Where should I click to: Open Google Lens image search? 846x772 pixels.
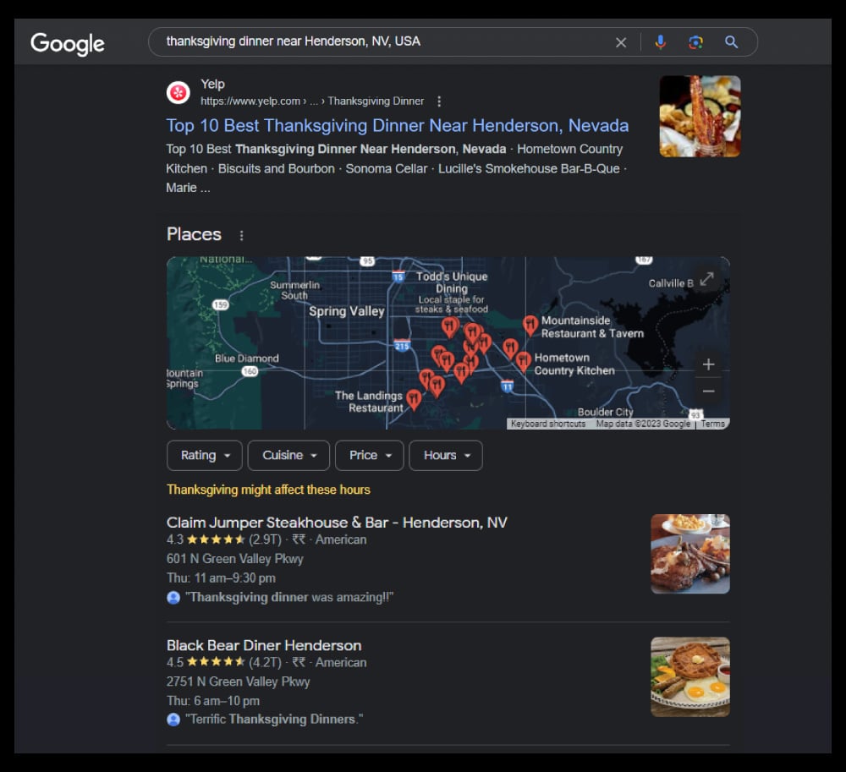click(x=695, y=41)
